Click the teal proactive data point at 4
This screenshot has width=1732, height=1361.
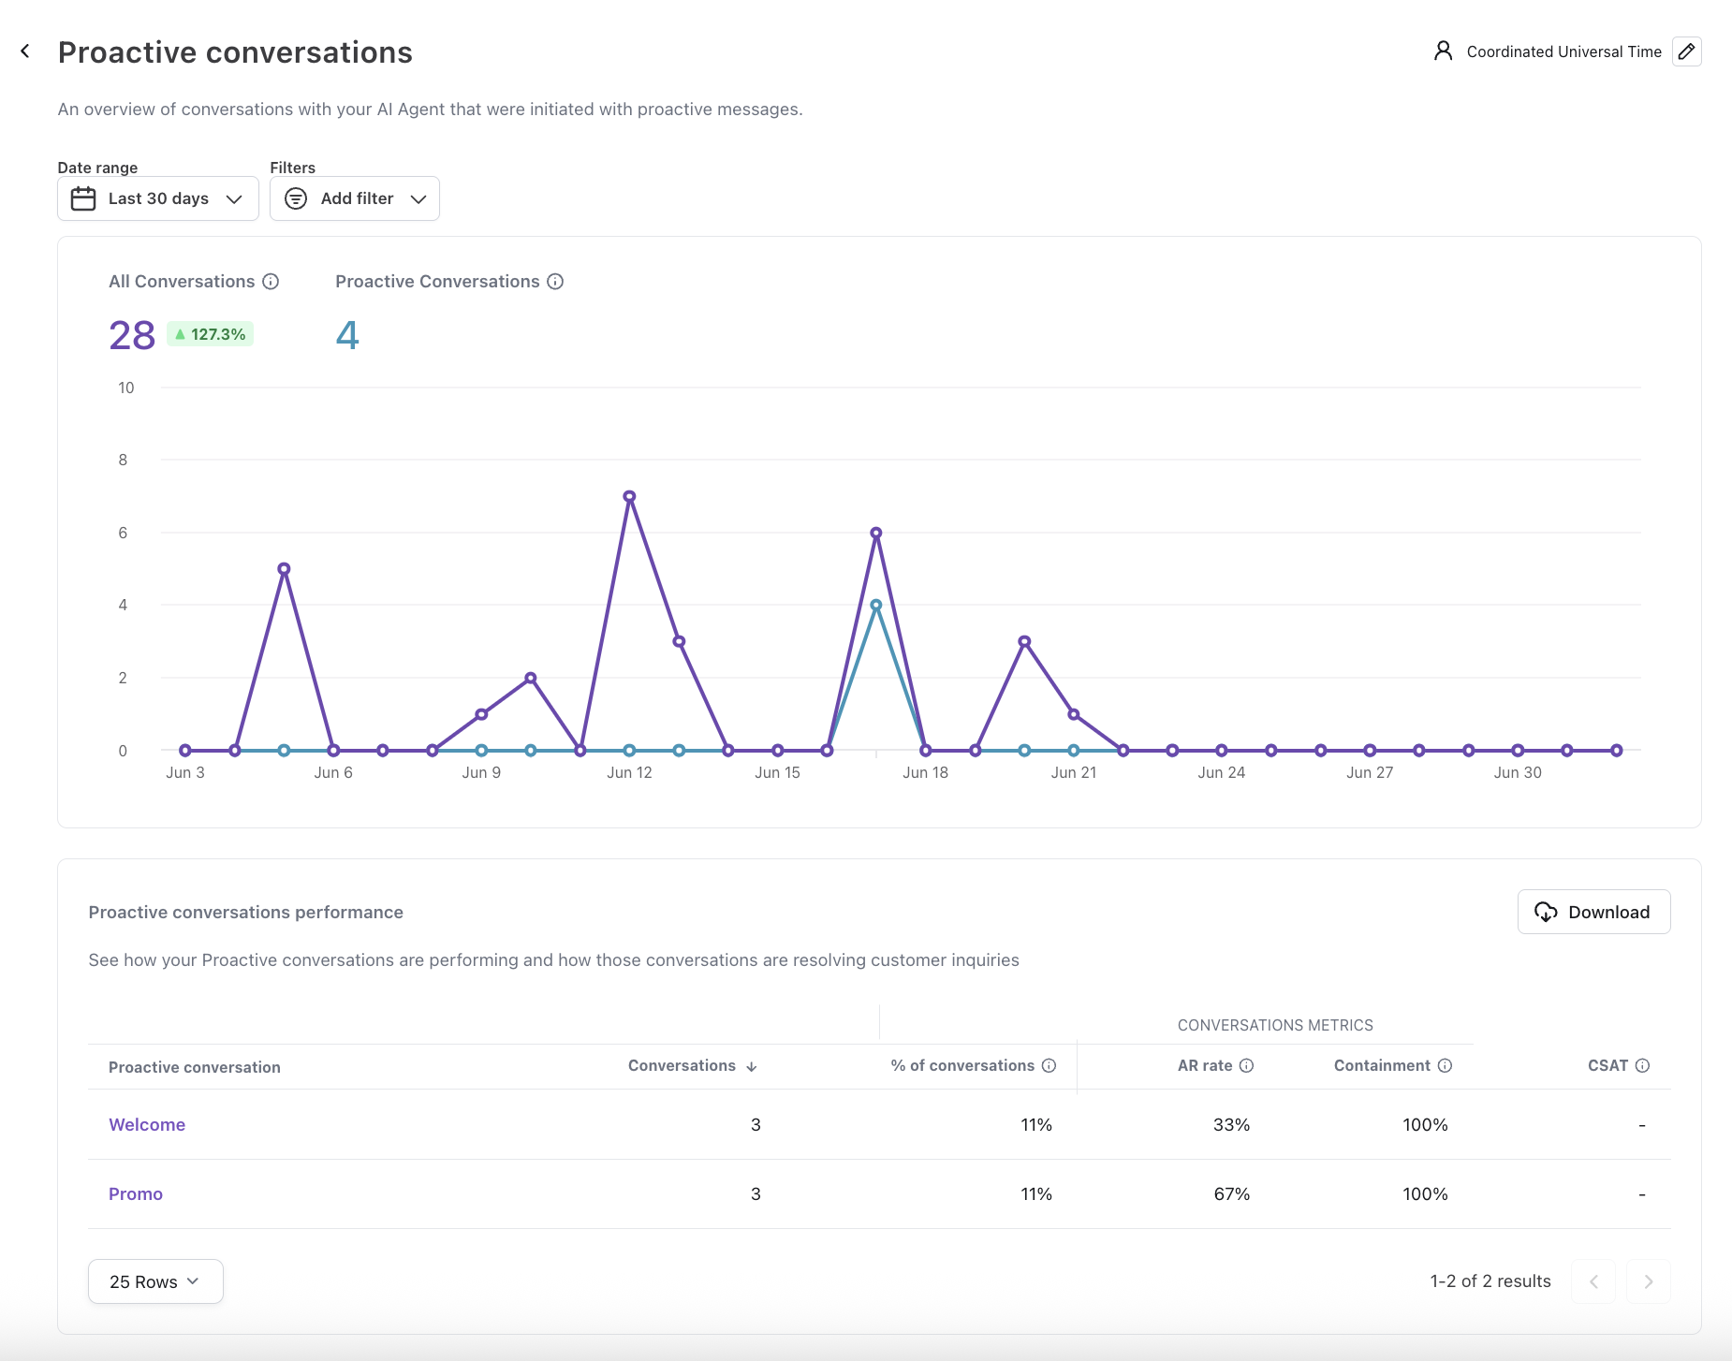876,606
